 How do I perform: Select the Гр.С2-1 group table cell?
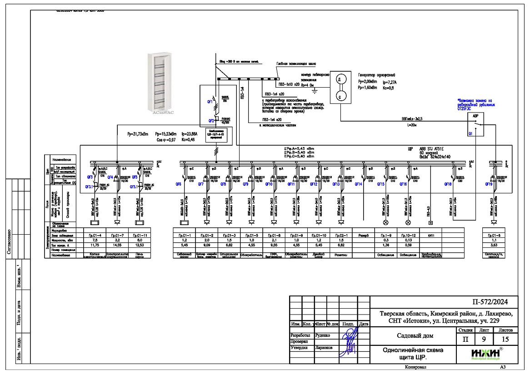pos(341,236)
